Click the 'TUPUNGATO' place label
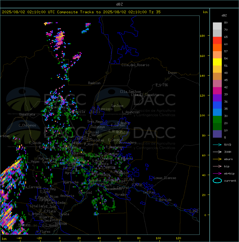This screenshot has width=239, height=242. [47, 200]
